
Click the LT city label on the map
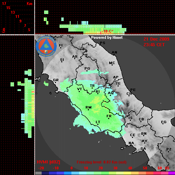(x=98, y=122)
